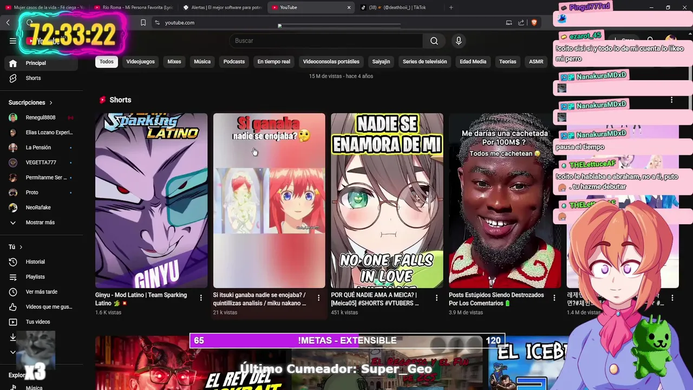Click the Principal home icon
693x390 pixels.
[x=14, y=63]
